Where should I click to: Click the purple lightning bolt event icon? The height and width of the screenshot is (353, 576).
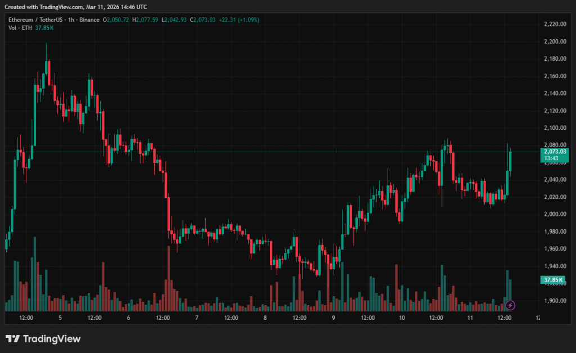[x=510, y=305]
